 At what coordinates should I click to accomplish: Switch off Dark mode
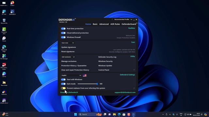tap(63, 84)
